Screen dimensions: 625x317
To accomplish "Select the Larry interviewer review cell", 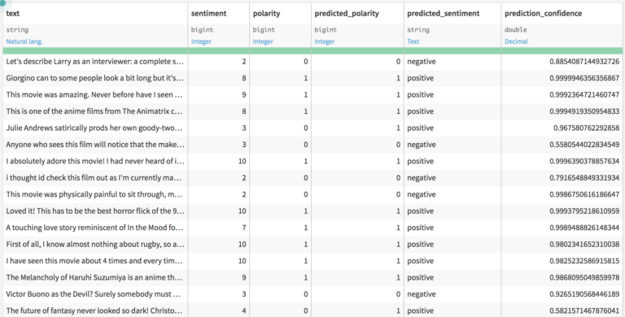I will (95, 62).
